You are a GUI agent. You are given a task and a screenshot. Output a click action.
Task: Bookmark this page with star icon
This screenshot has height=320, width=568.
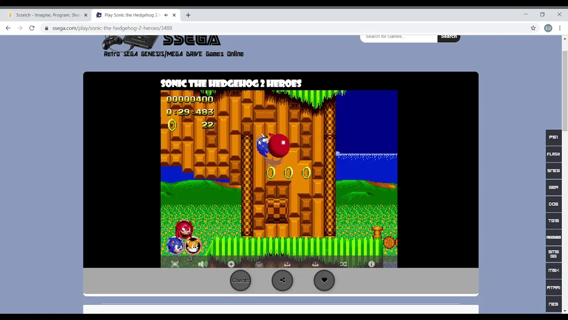[x=533, y=28]
